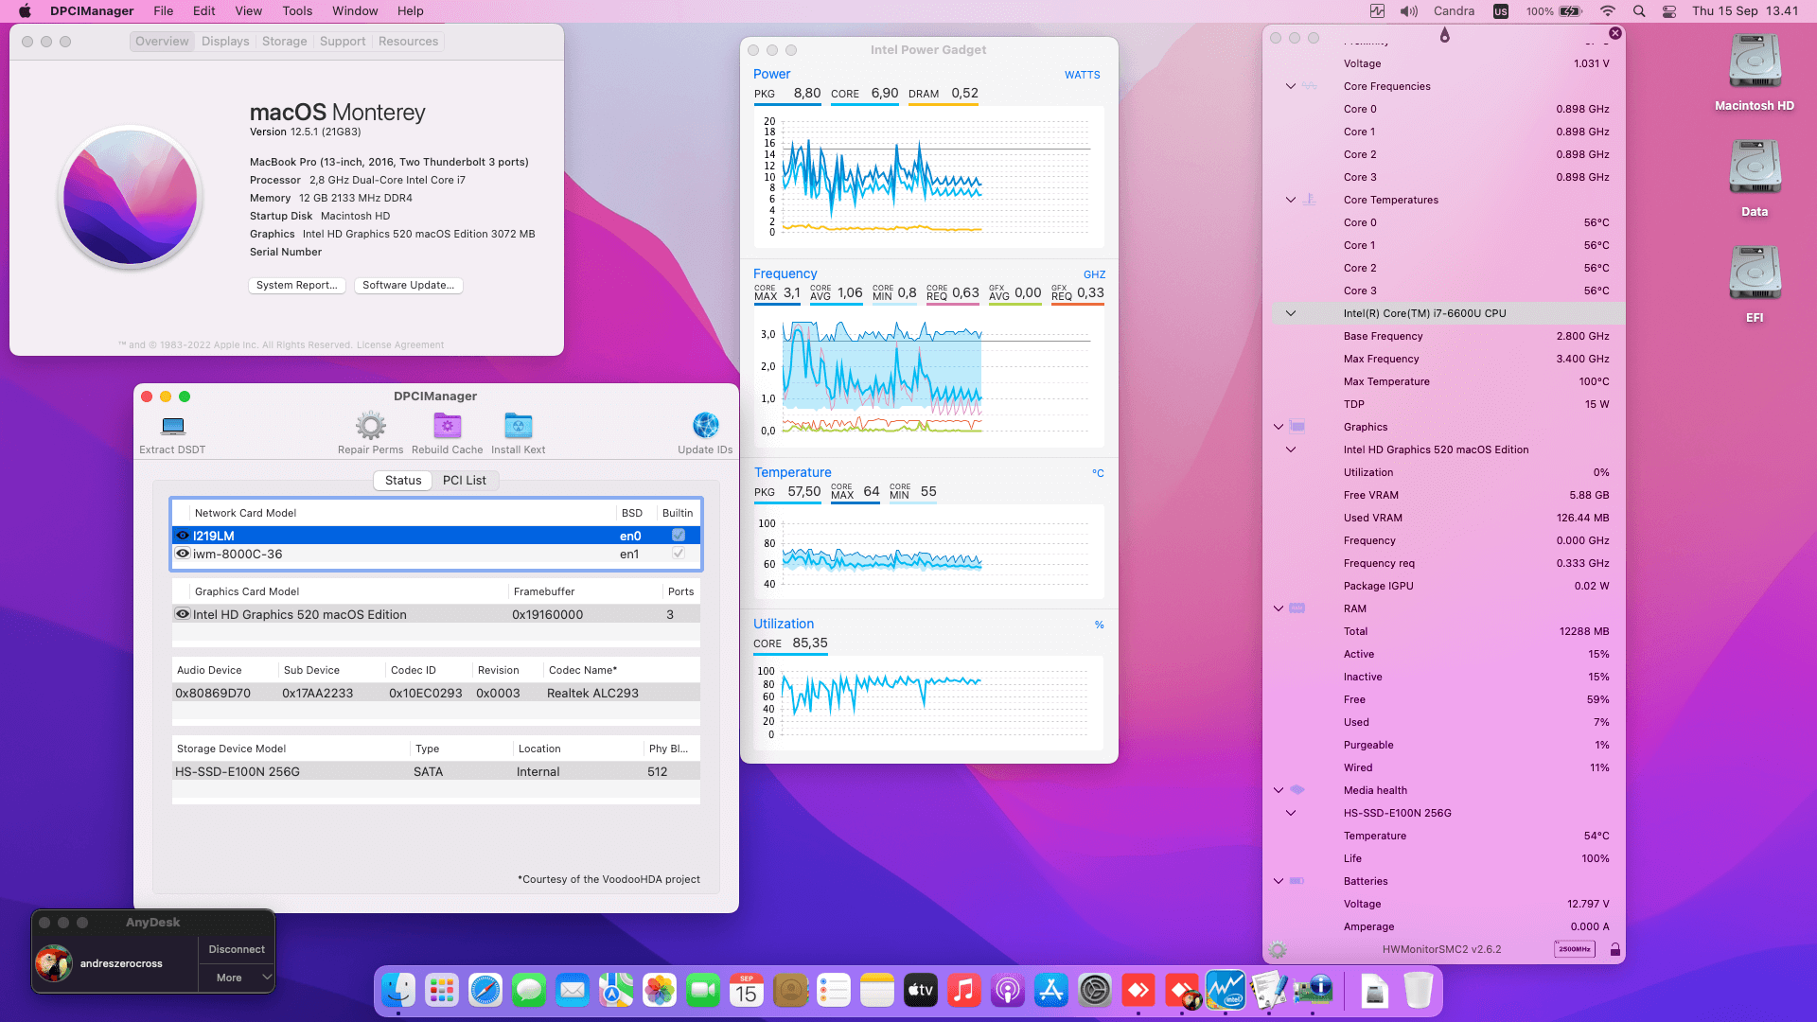Select the Status tab in DPCIManager

point(403,481)
